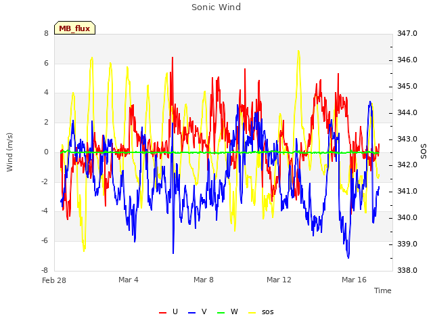Click the Time axis label
Image resolution: width=433 pixels, height=325 pixels.
(x=383, y=290)
